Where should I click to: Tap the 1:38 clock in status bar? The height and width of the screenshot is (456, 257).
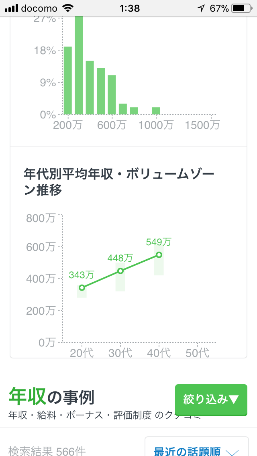(130, 8)
